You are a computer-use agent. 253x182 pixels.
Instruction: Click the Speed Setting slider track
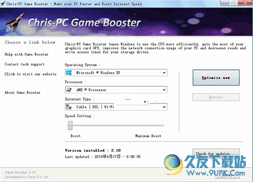[116, 125]
